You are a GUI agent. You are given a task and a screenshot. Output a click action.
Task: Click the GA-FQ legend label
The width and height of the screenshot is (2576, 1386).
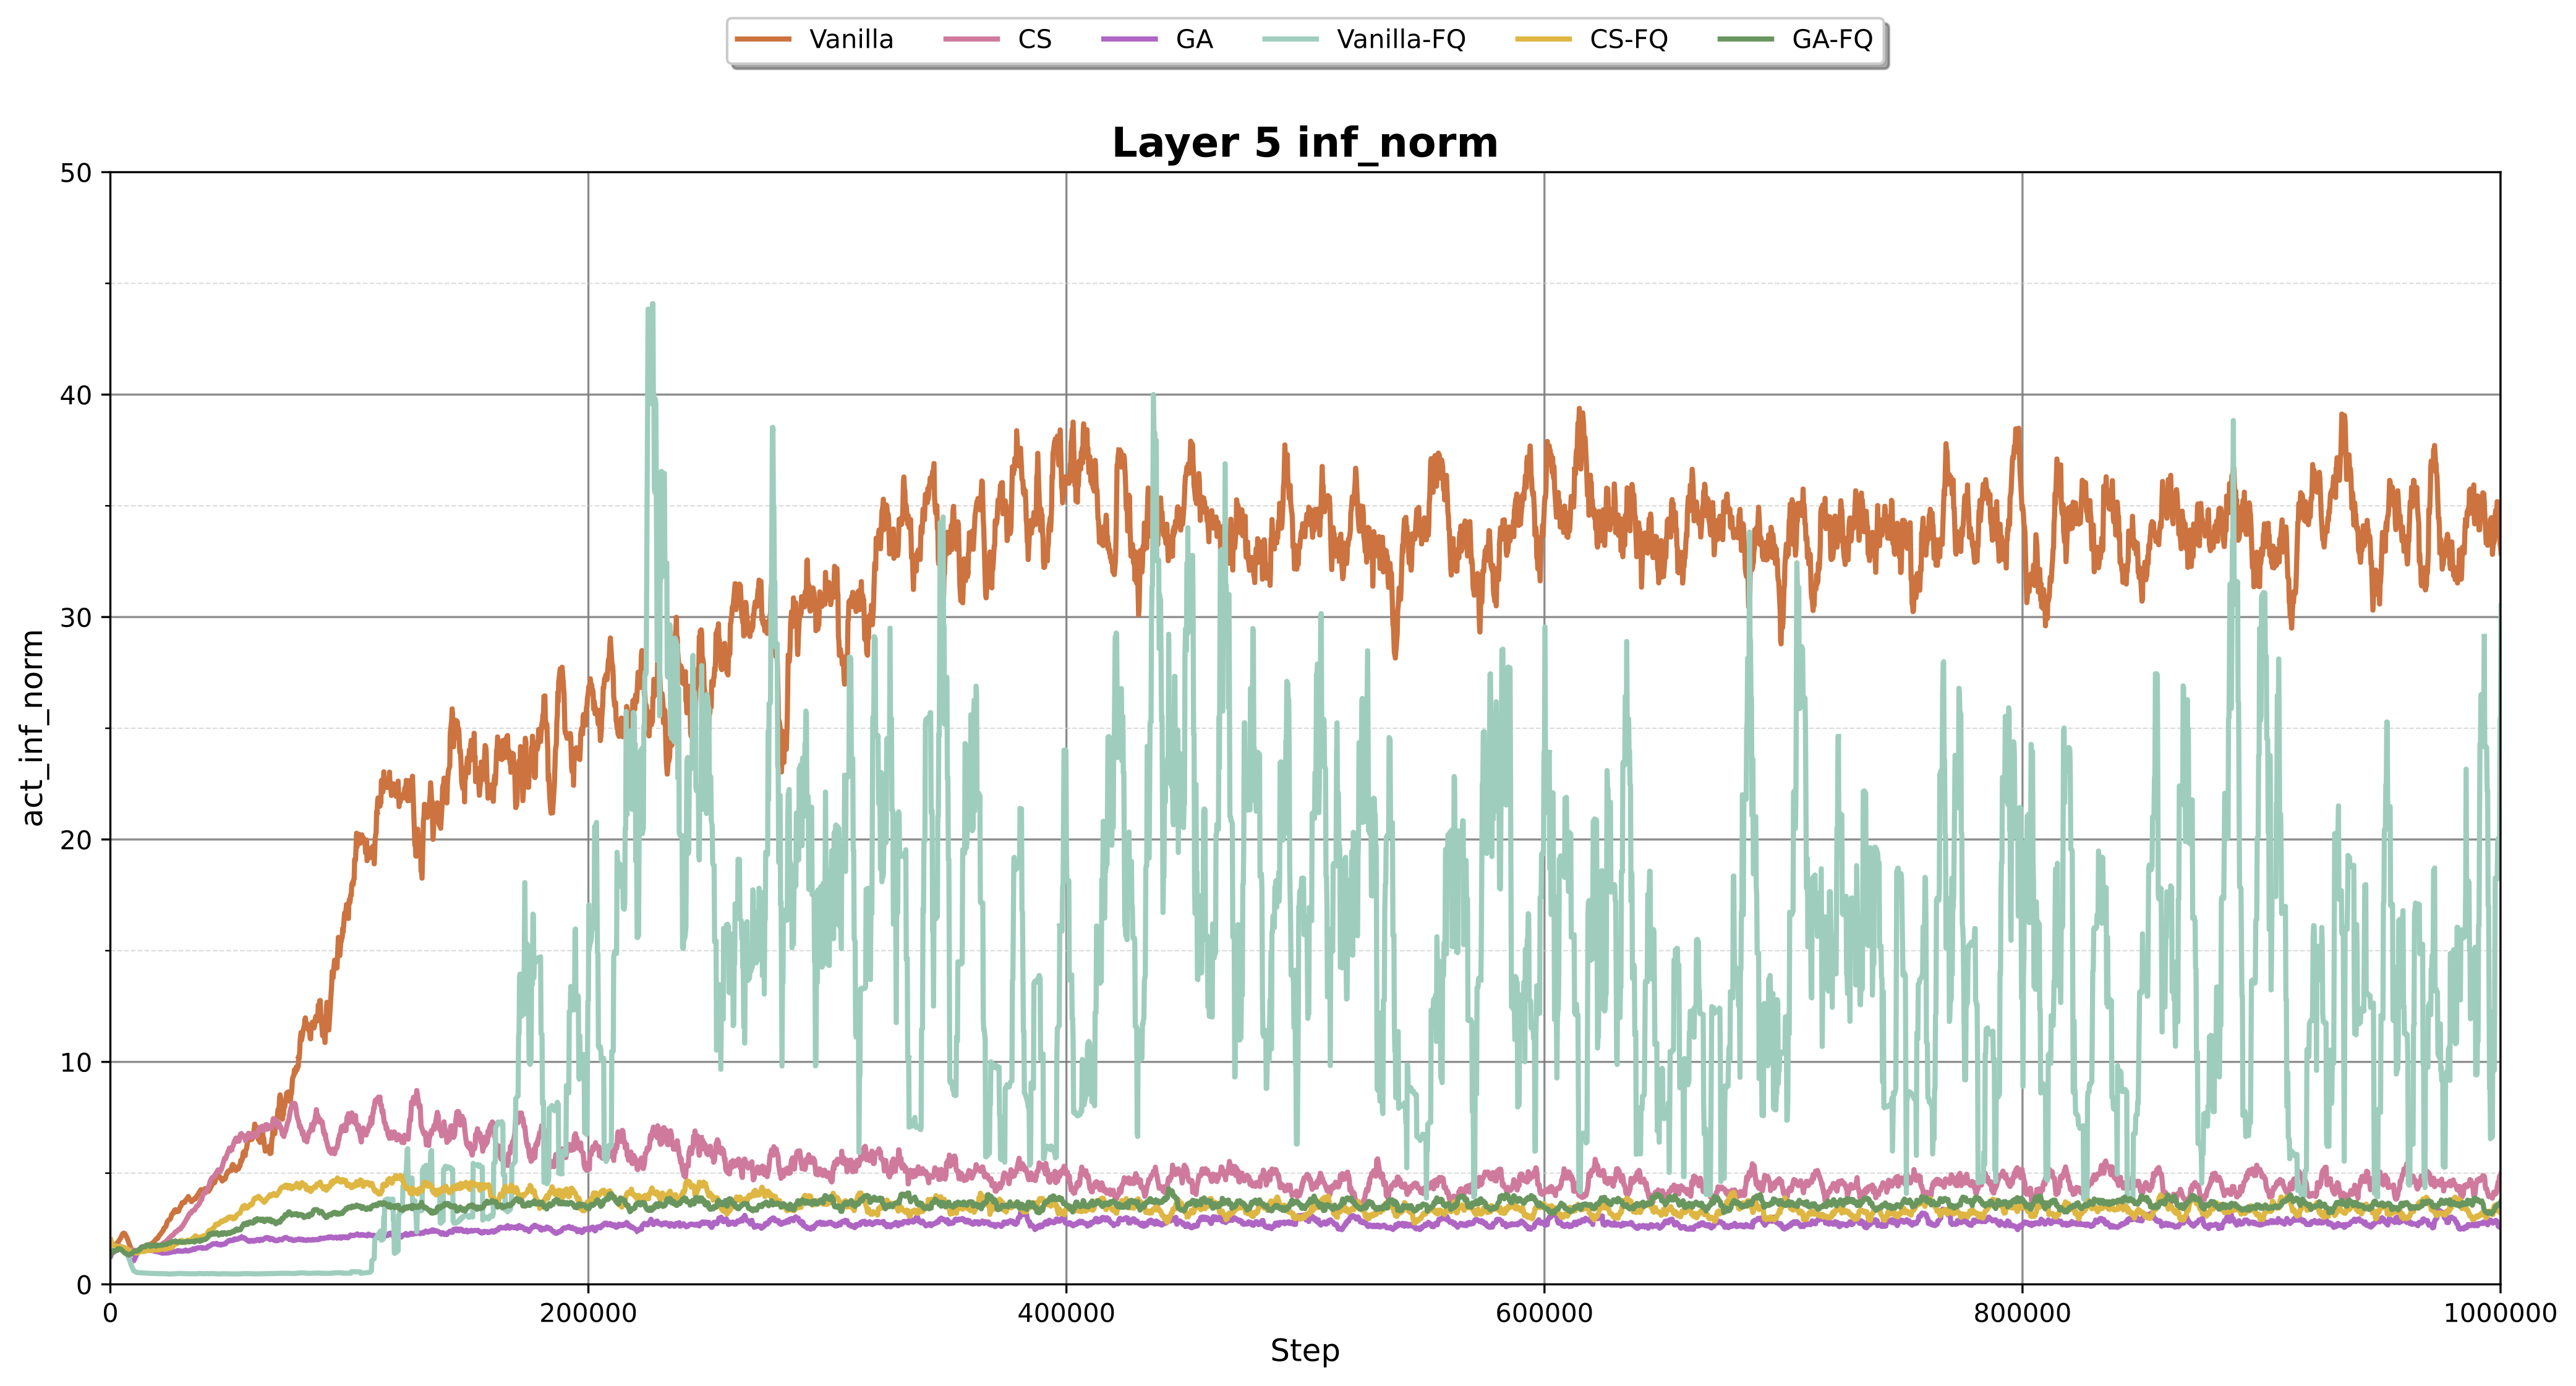(1832, 39)
